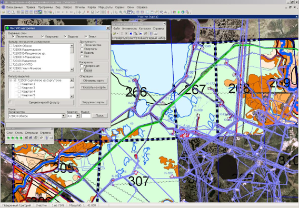Click the down arrow of the forestry filter list scrollbar
This screenshot has width=299, height=208.
72,70
